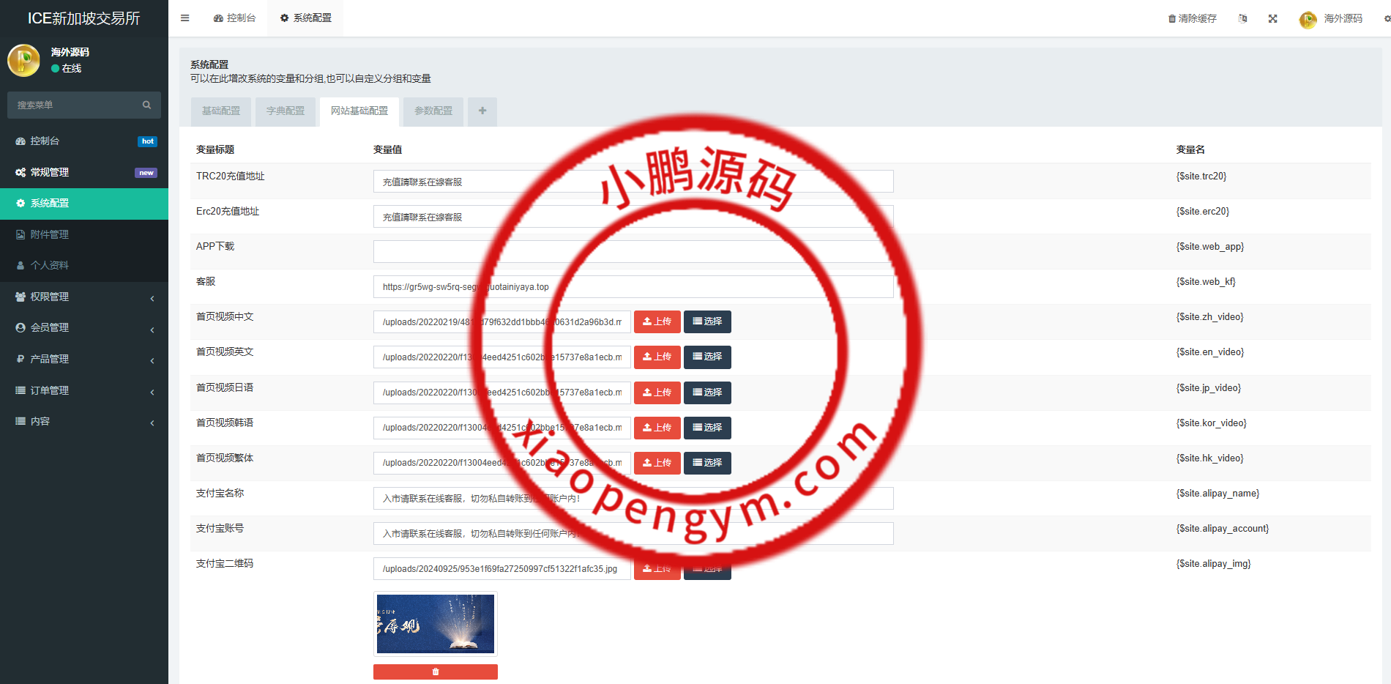Click 选择 button for 首页视频英文
Screen dimensions: 1391x684
[707, 357]
